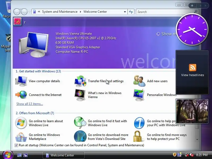Open View computer details item
Screen dimensions: 212x159
[x=38, y=81]
